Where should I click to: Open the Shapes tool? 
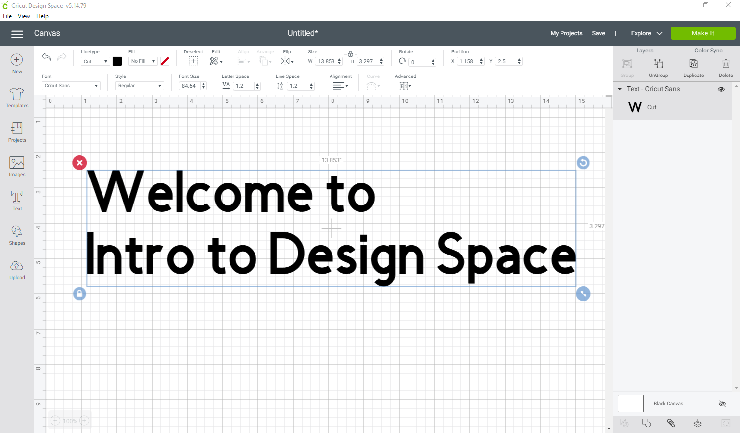(17, 235)
